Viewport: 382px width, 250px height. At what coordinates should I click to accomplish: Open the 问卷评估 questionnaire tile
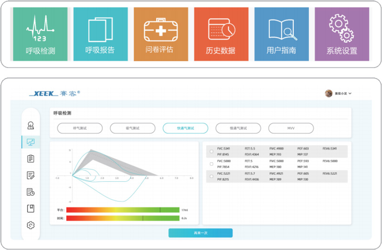tap(161, 34)
